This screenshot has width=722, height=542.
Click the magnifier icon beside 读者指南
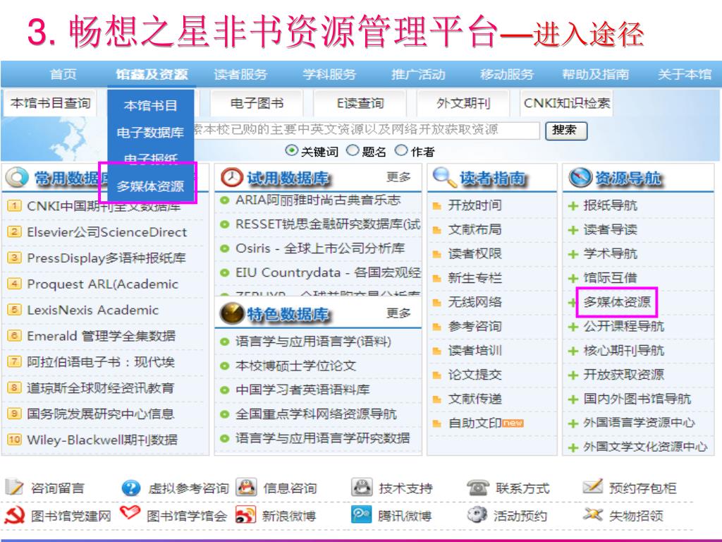click(x=444, y=177)
